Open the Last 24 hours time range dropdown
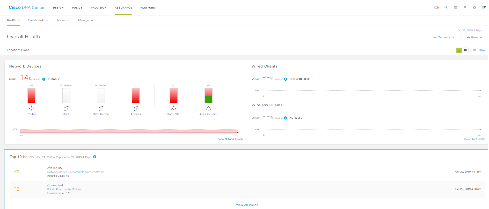The image size is (489, 209). (x=443, y=38)
